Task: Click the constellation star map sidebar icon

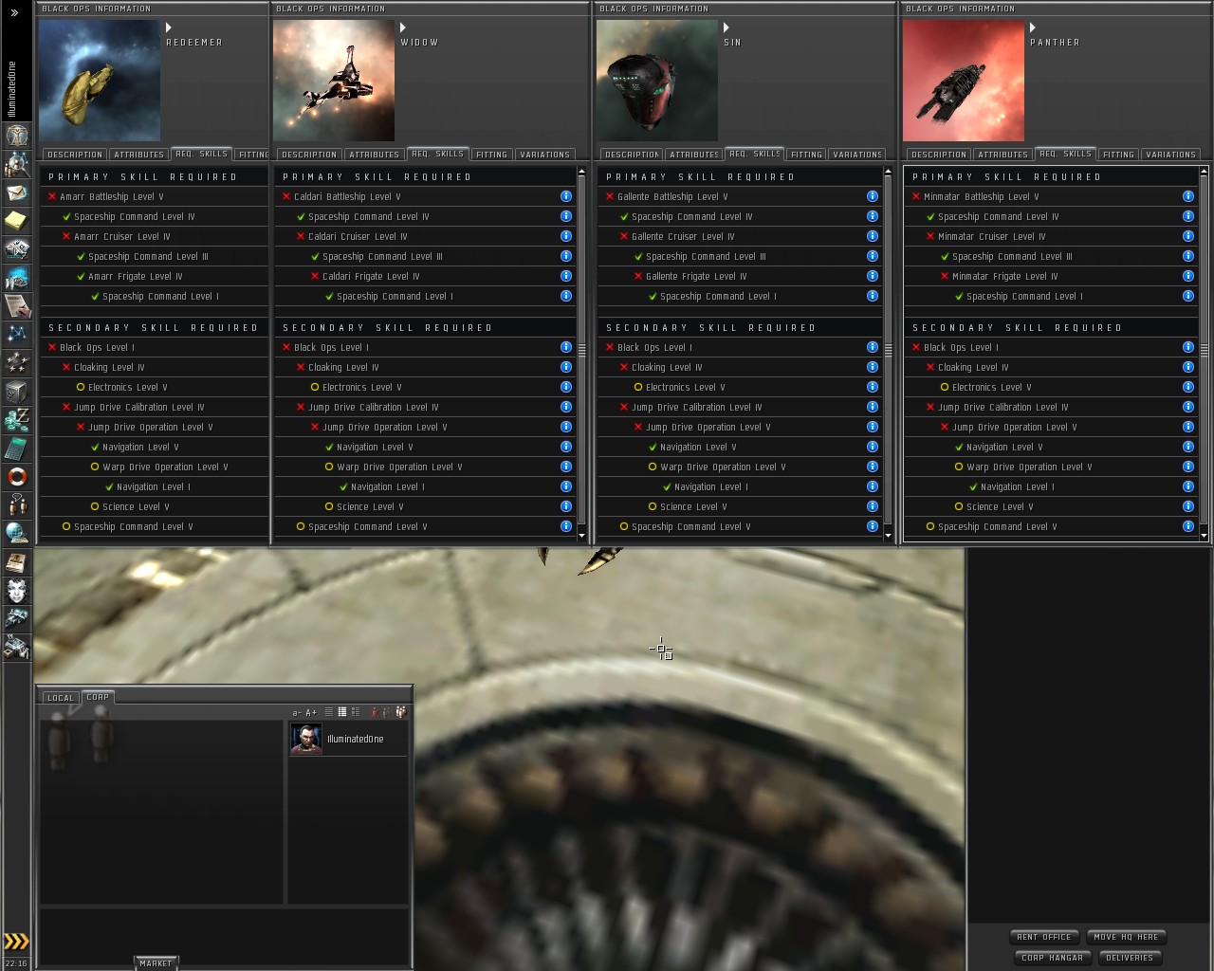Action: 17,334
